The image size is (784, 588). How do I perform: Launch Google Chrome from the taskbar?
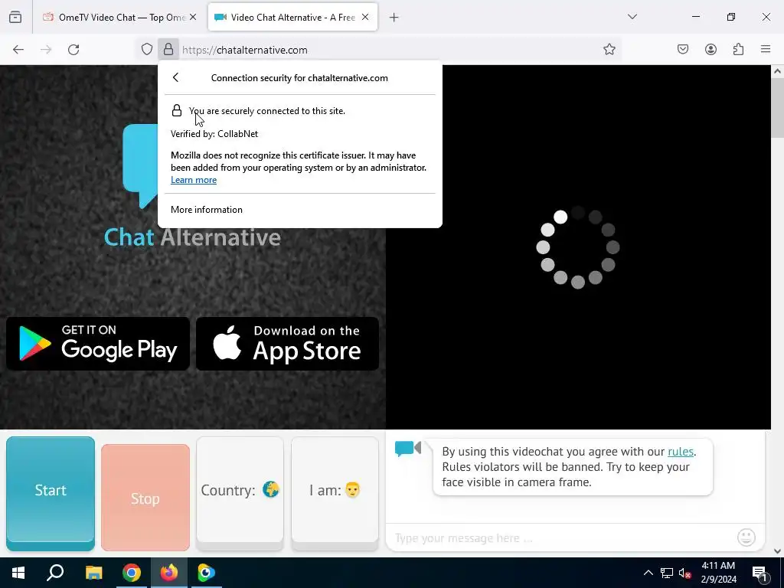132,573
